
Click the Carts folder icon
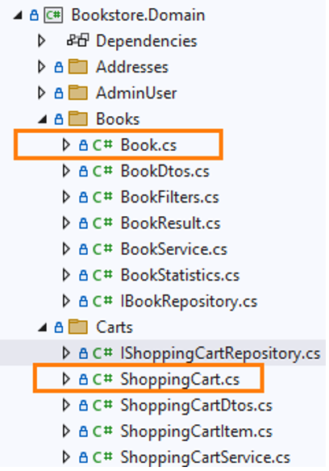pyautogui.click(x=78, y=327)
